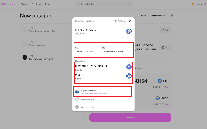Screen dimensions: 207x129
Task: Open the swappy wallet account
Action: coord(199,4)
